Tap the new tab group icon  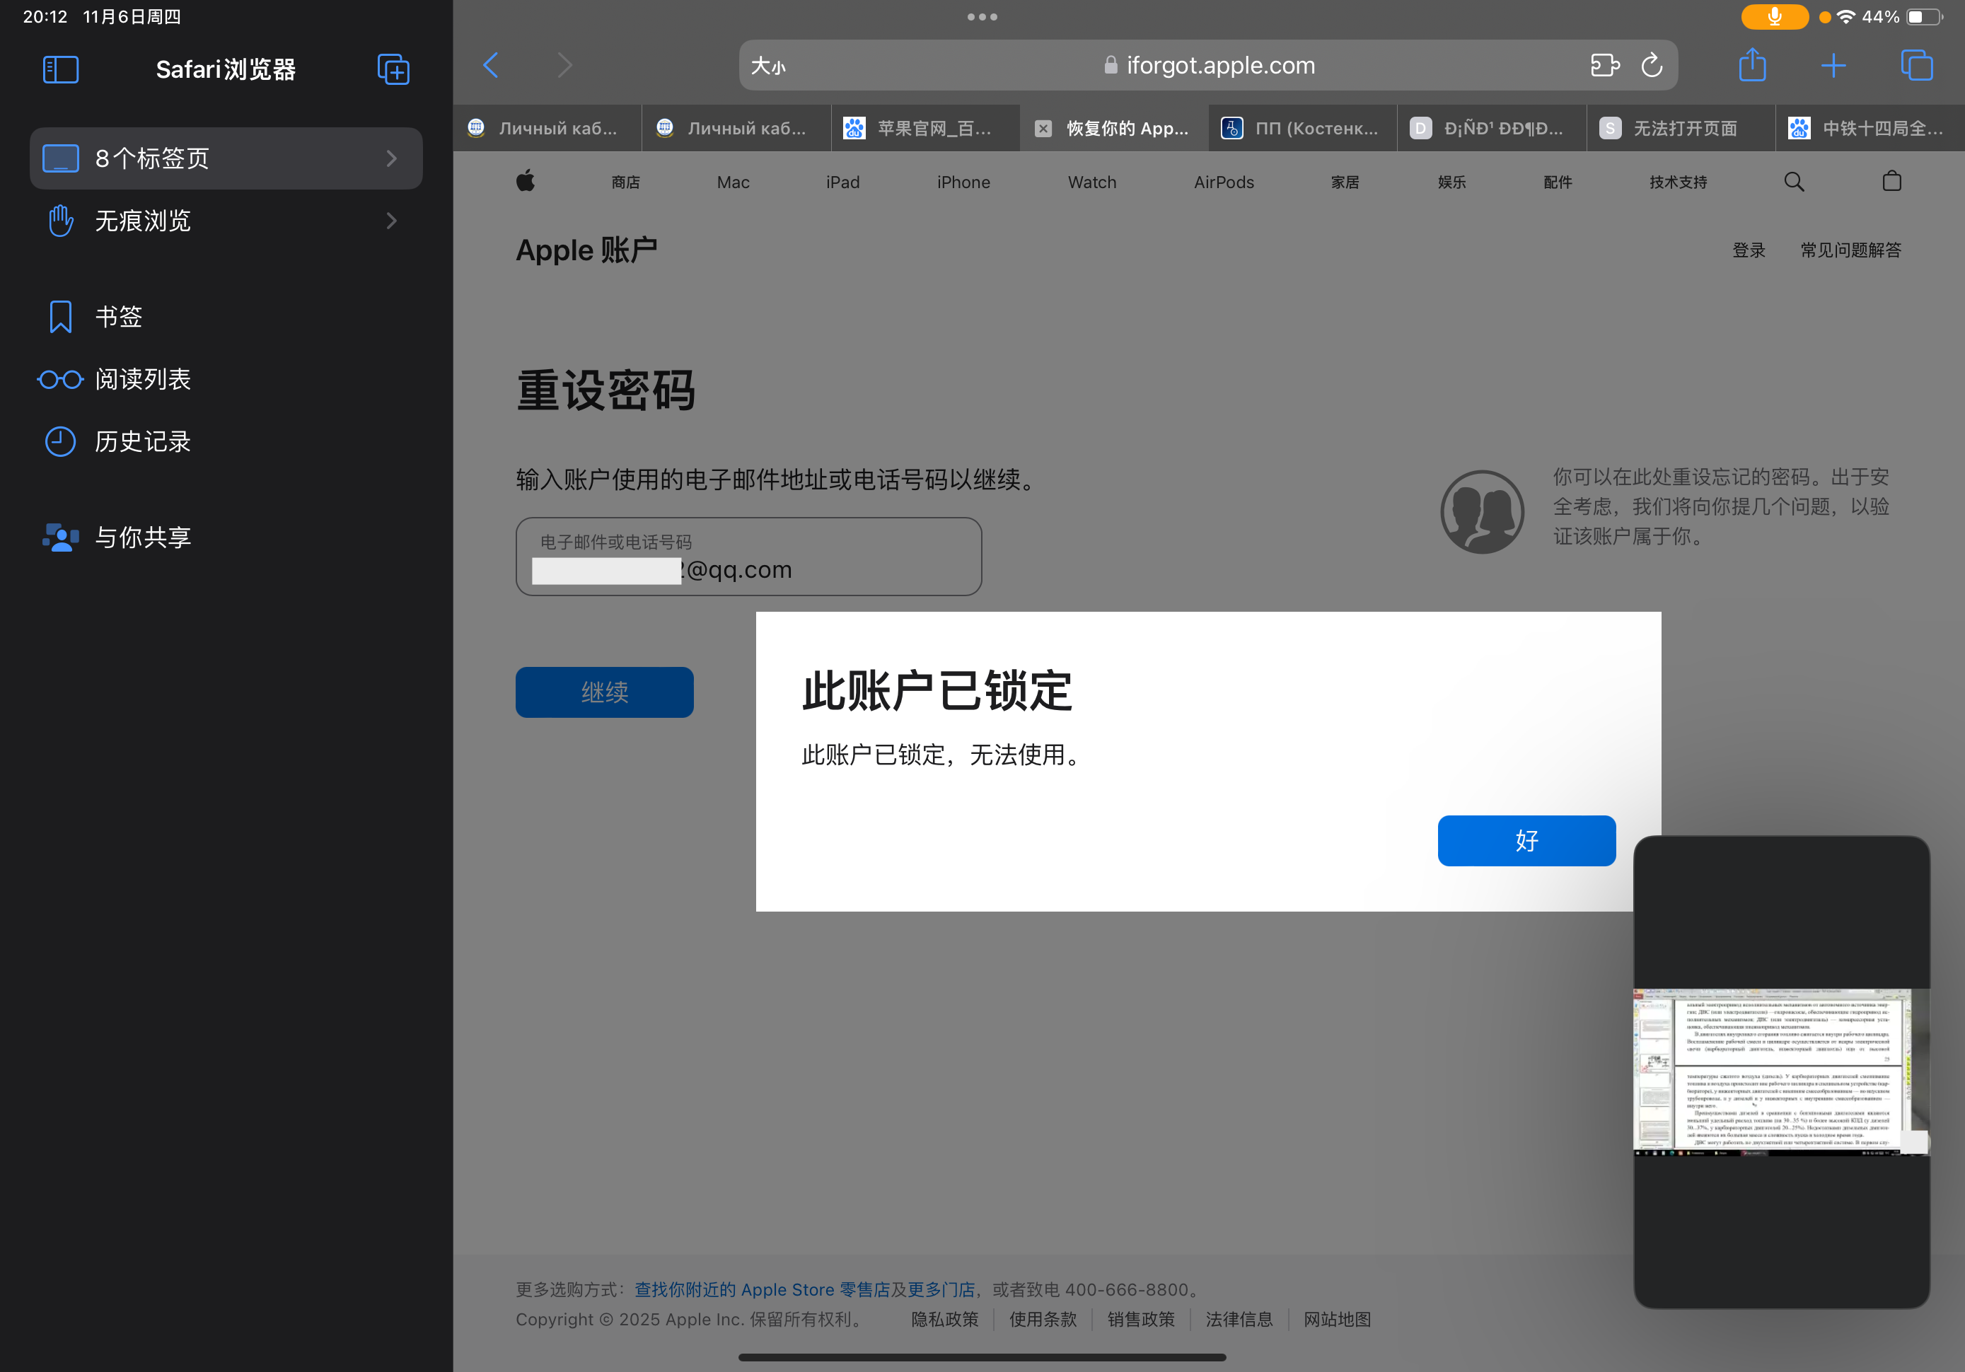coord(393,69)
